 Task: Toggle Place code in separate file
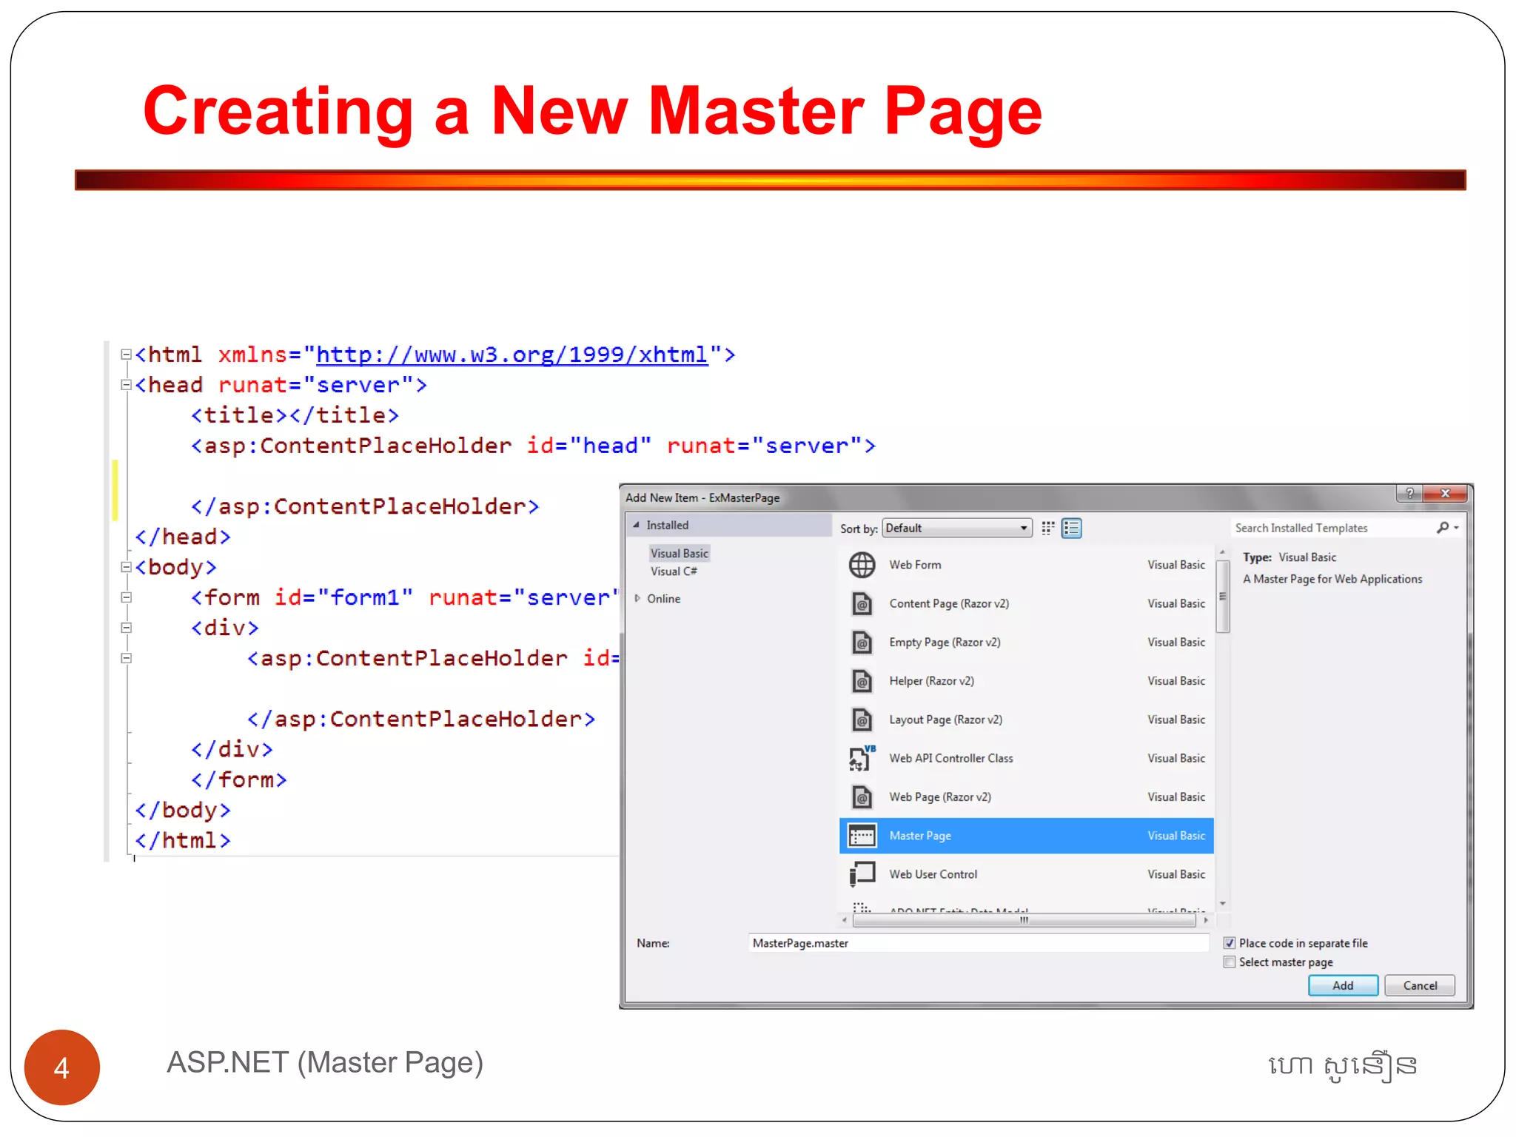point(1230,943)
